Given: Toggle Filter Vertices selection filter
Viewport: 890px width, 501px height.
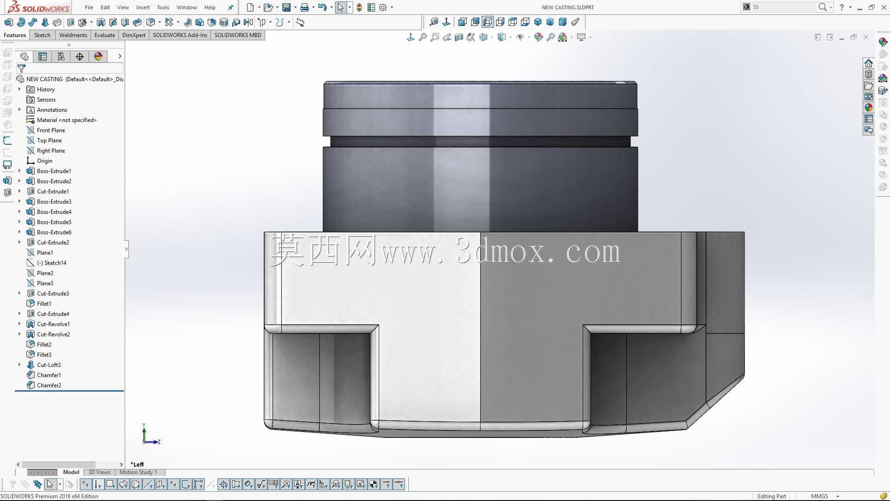Looking at the screenshot, I should tap(85, 485).
